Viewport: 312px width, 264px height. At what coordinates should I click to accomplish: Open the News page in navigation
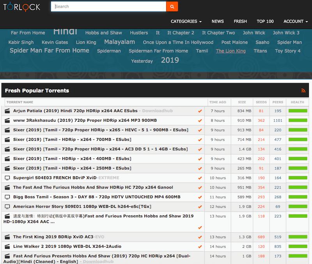tap(218, 21)
